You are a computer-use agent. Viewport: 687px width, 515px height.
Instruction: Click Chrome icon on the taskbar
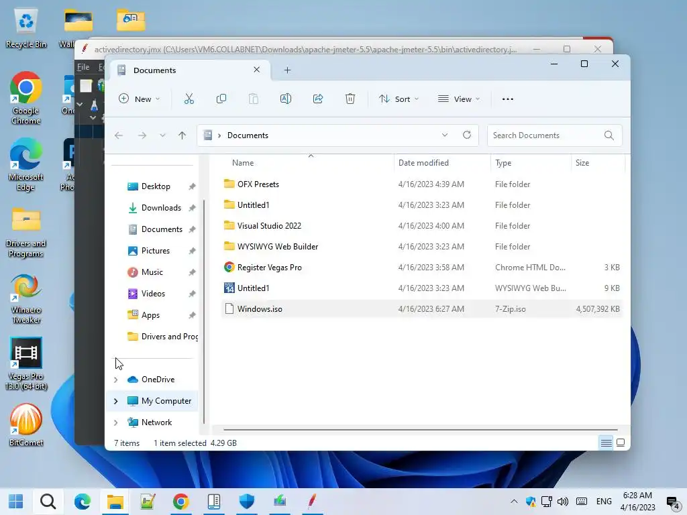tap(180, 502)
